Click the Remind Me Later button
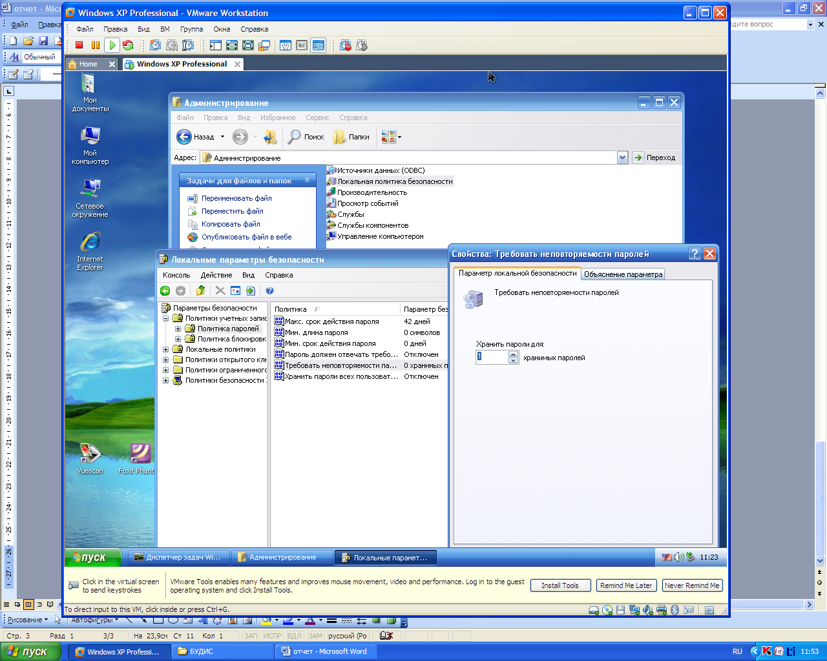Viewport: 827px width, 661px height. click(x=626, y=585)
